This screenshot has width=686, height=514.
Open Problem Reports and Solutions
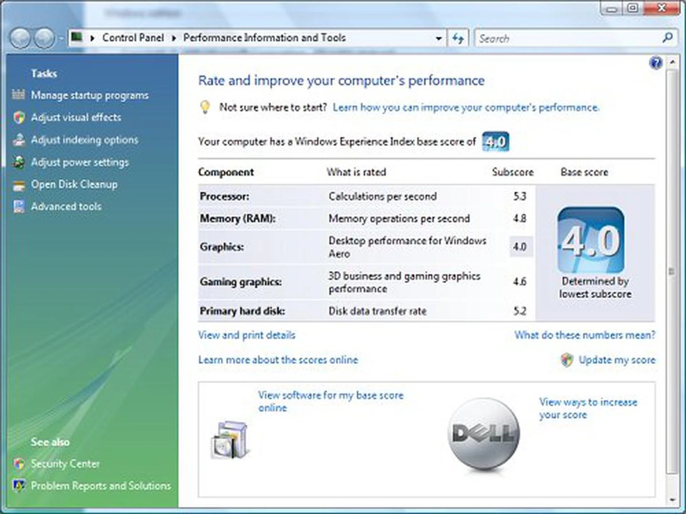101,485
